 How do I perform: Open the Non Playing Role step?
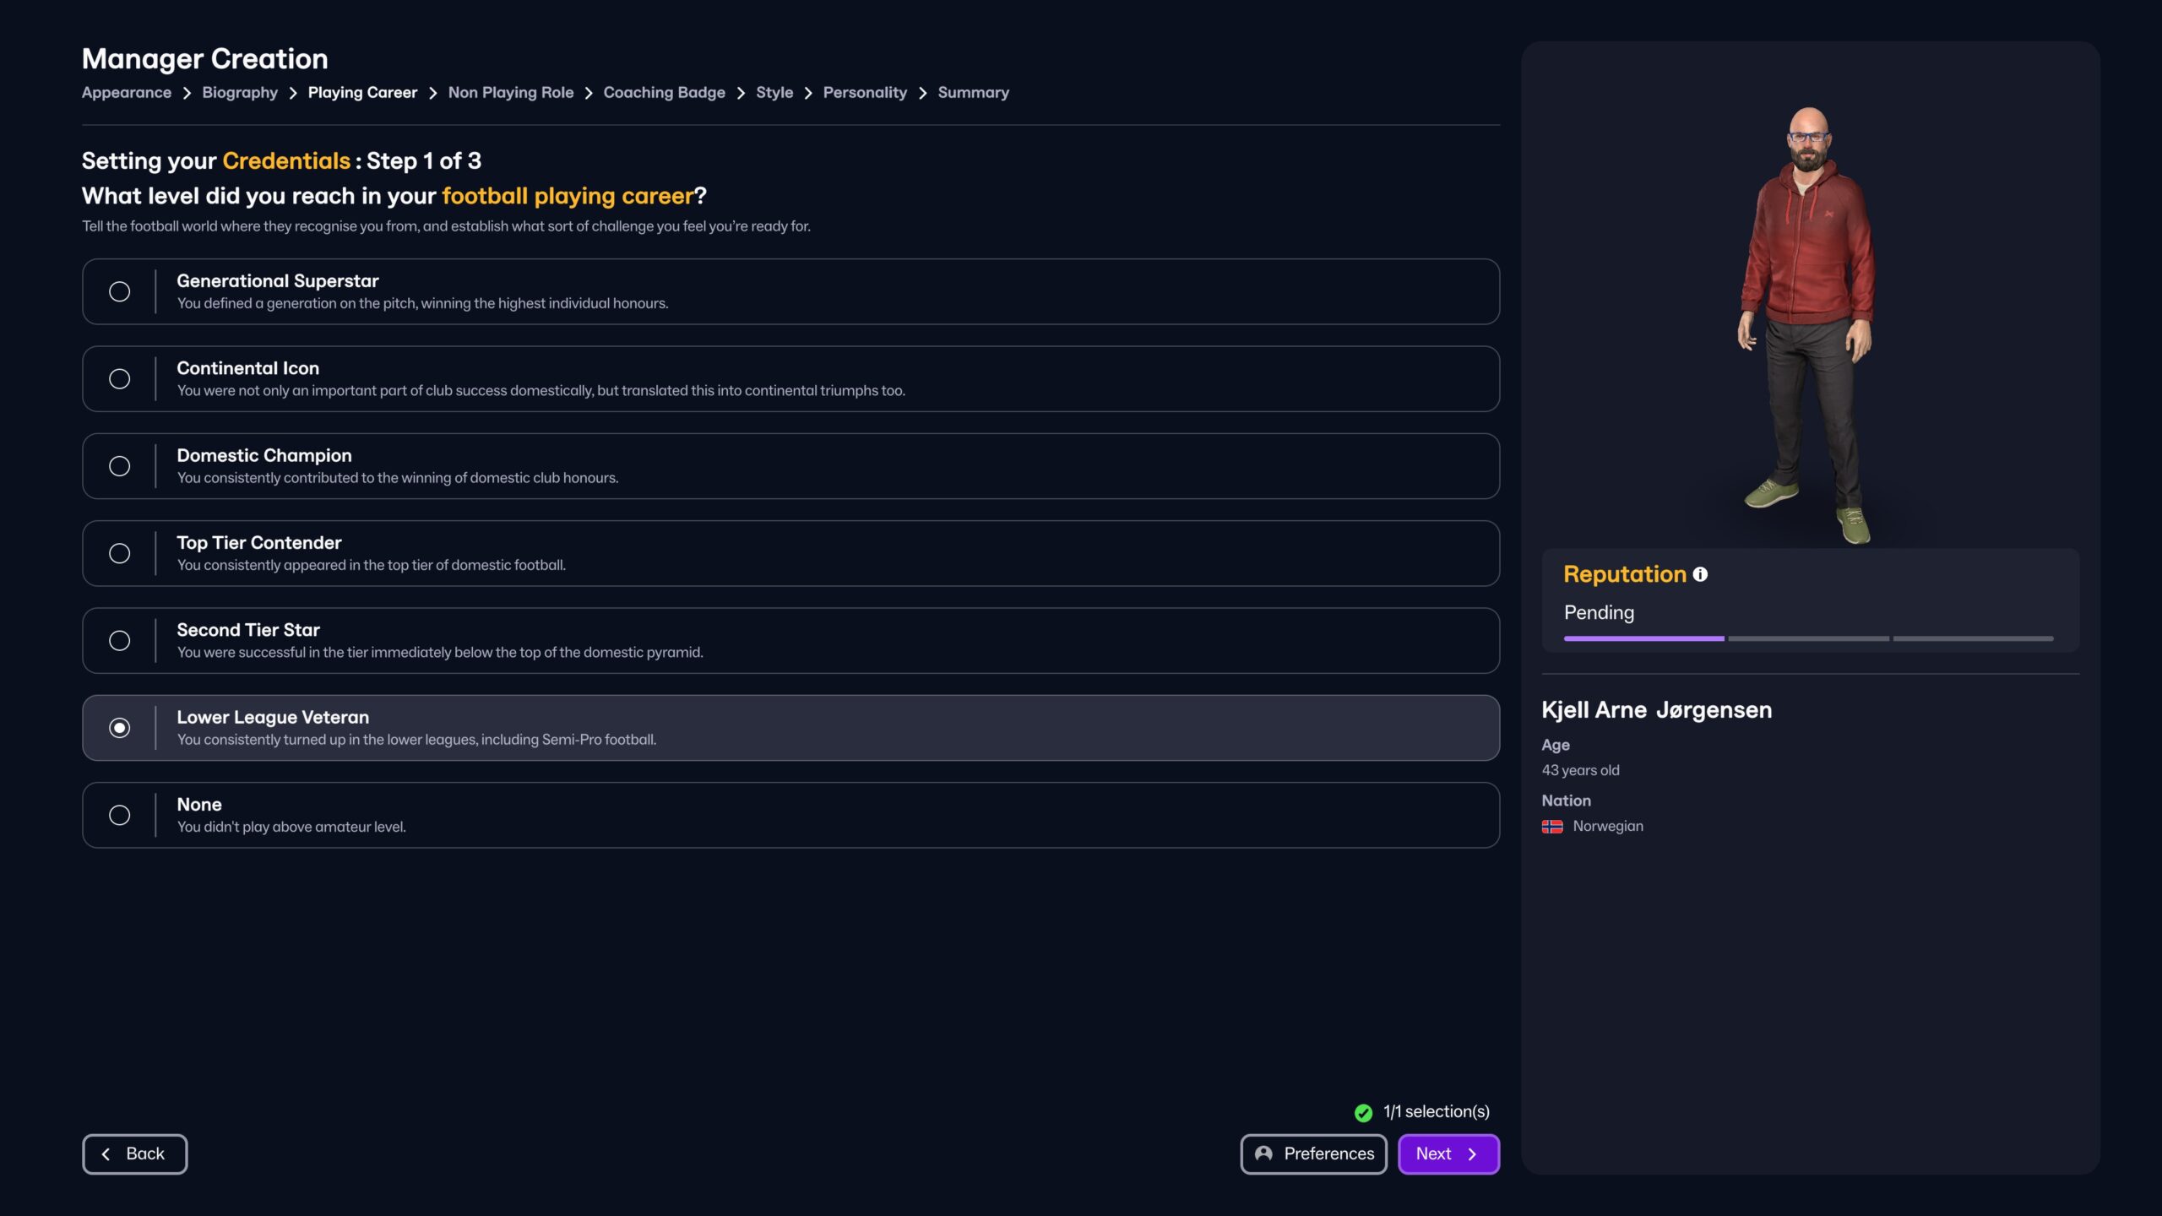pos(510,93)
